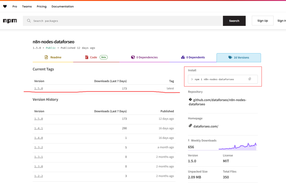Click the weekly downloads arrow icon
The height and width of the screenshot is (183, 286).
point(189,140)
